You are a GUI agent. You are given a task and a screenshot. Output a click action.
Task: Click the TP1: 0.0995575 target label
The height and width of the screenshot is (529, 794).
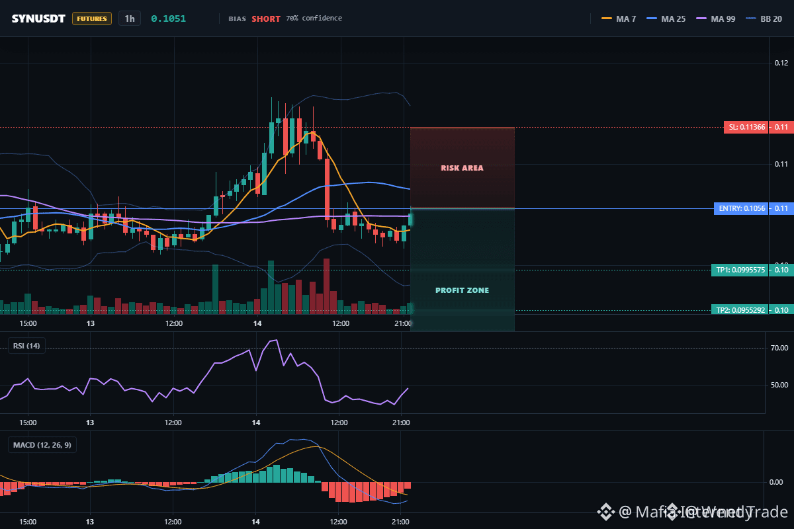tap(740, 270)
